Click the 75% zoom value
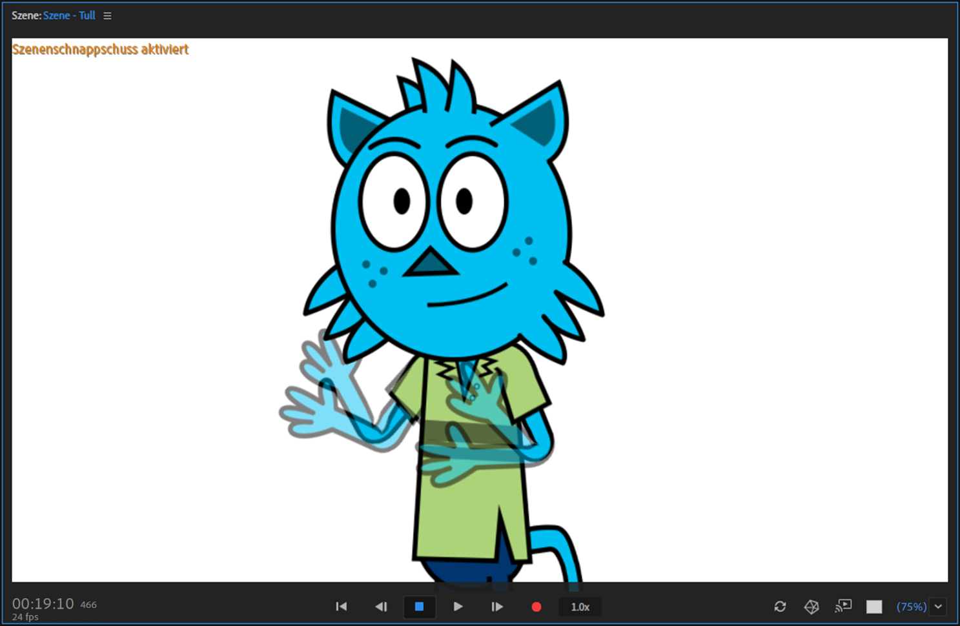 911,607
